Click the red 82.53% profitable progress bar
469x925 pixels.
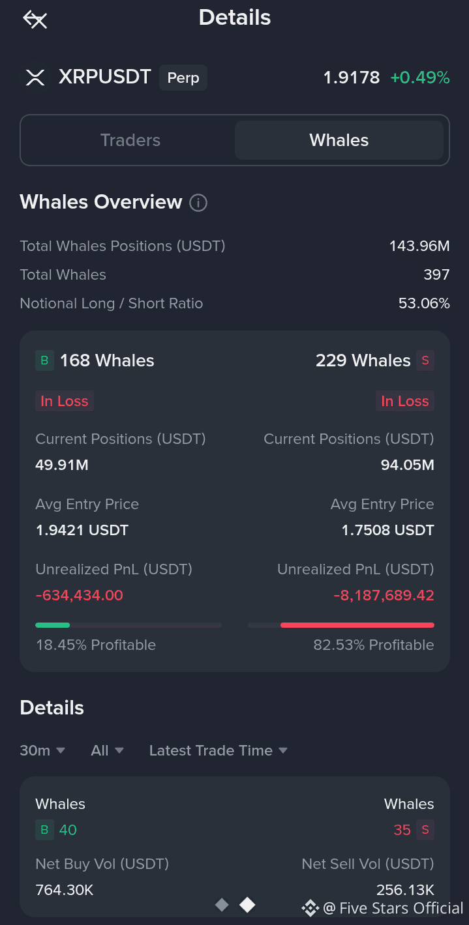pyautogui.click(x=357, y=625)
